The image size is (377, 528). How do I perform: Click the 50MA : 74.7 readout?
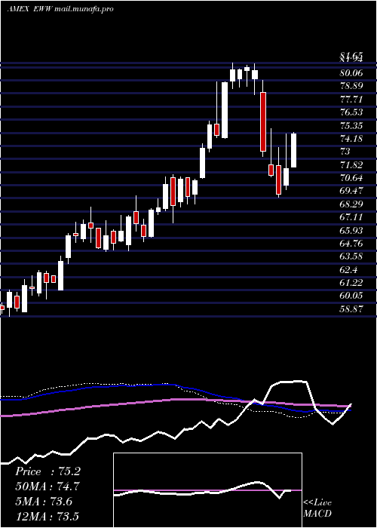point(48,487)
